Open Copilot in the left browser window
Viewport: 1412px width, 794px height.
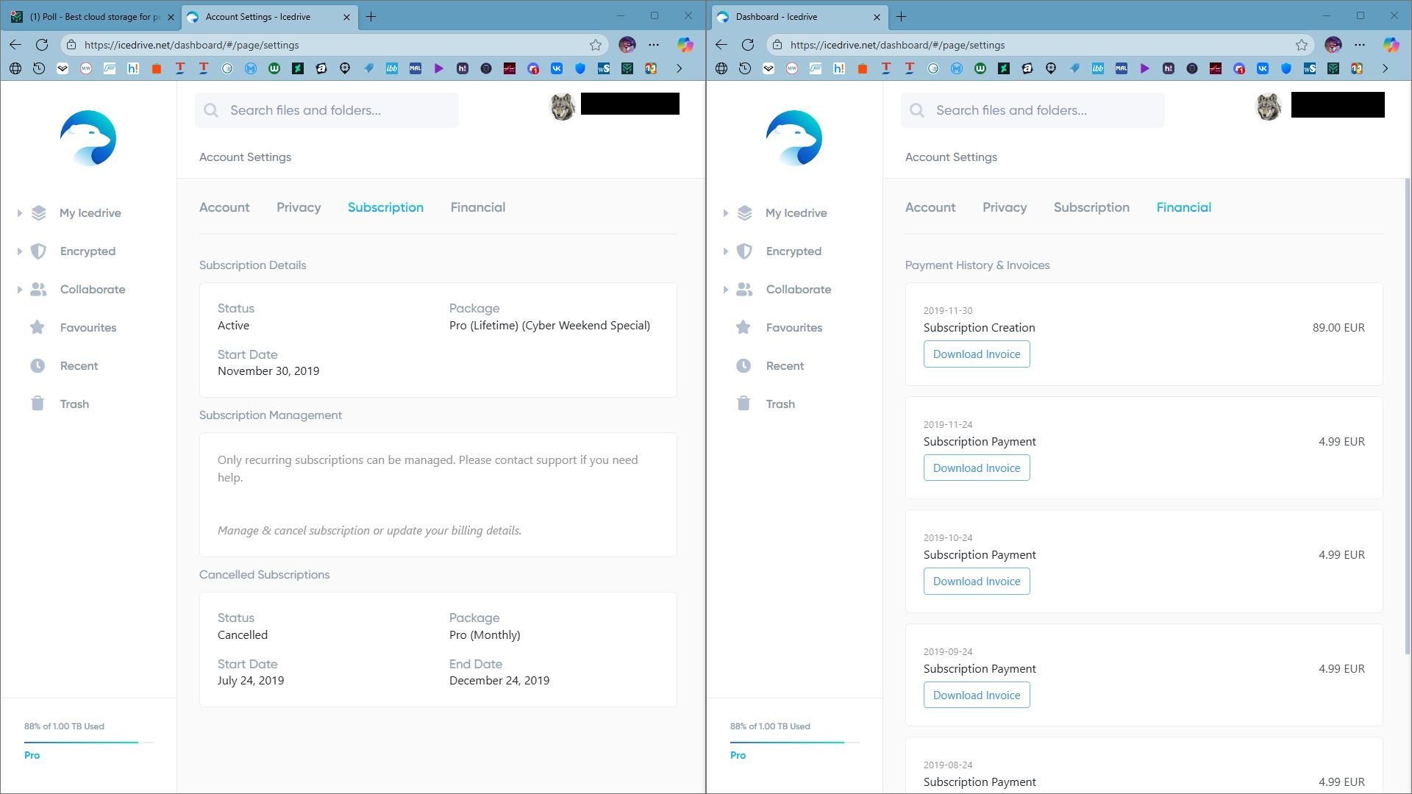[685, 45]
